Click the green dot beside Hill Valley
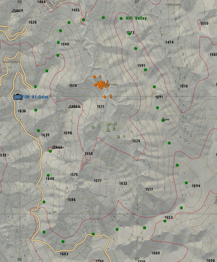The height and width of the screenshot is (262, 217). pos(121,18)
